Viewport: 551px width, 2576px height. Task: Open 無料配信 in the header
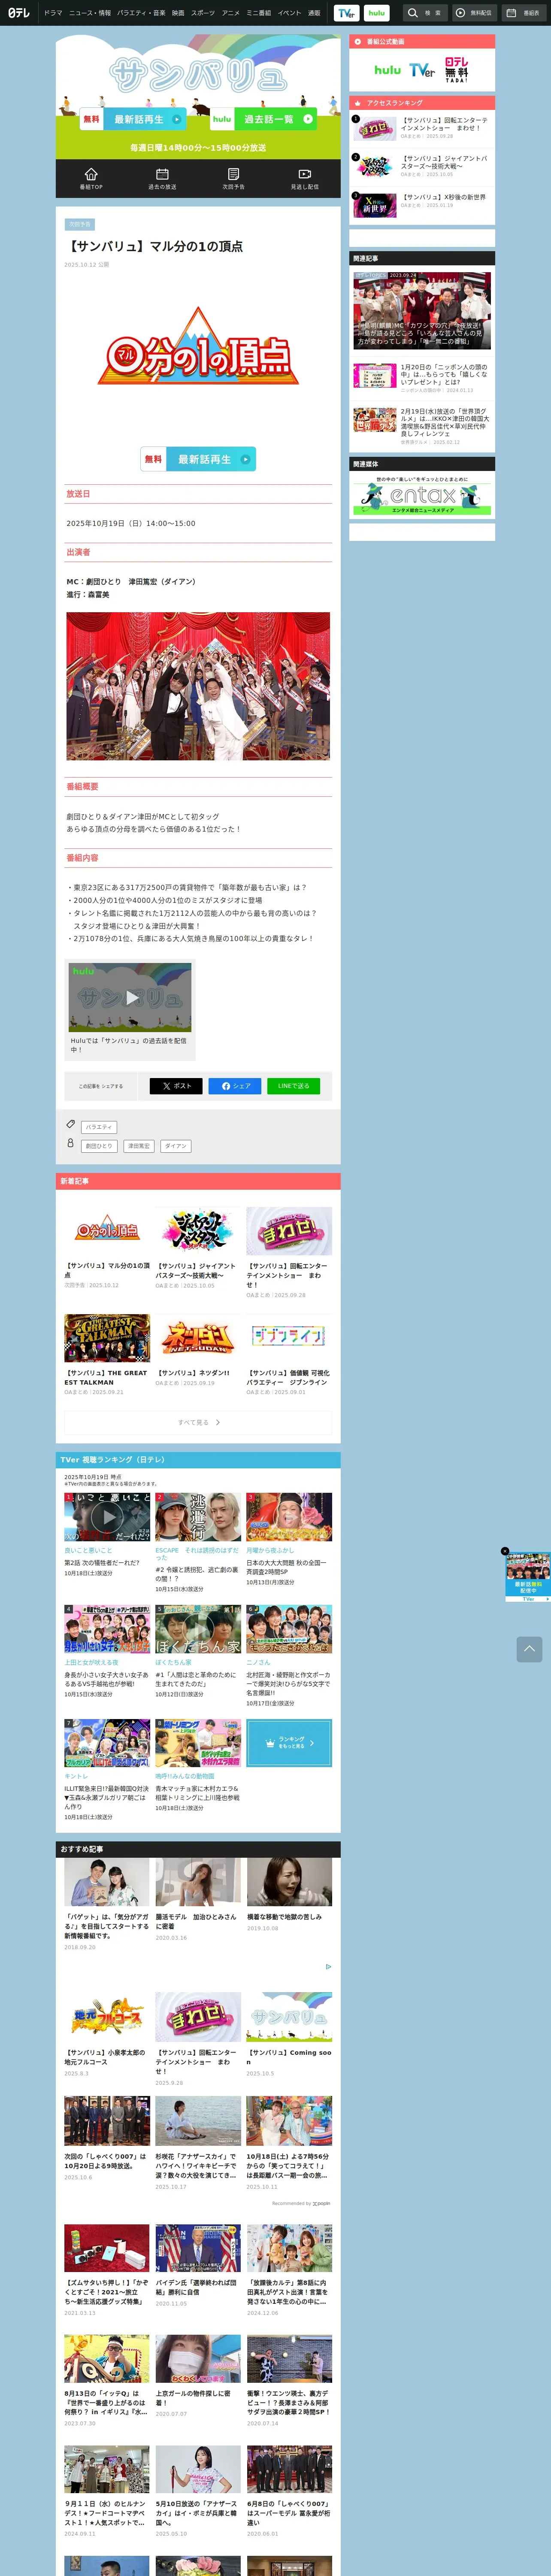[474, 13]
